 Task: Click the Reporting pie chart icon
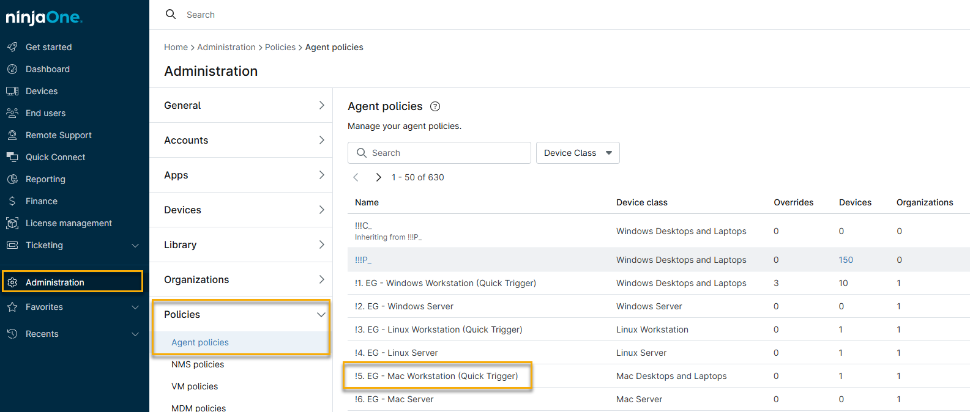(12, 179)
